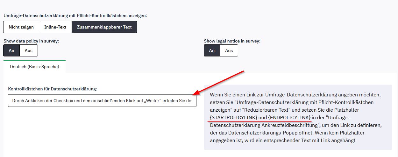Select the "Nicht zeigen" option
Screen dimensions: 398x157
21,27
